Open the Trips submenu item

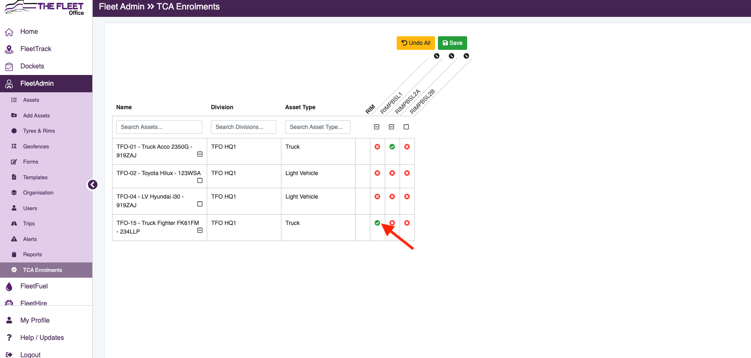point(46,224)
